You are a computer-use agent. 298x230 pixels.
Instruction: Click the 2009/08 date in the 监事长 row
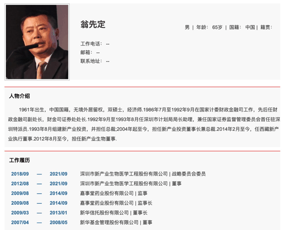coord(20,203)
